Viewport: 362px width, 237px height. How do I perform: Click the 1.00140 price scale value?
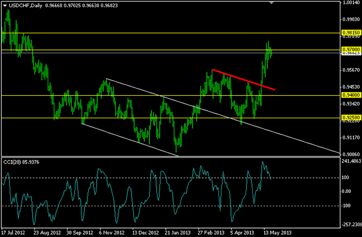coord(352,3)
